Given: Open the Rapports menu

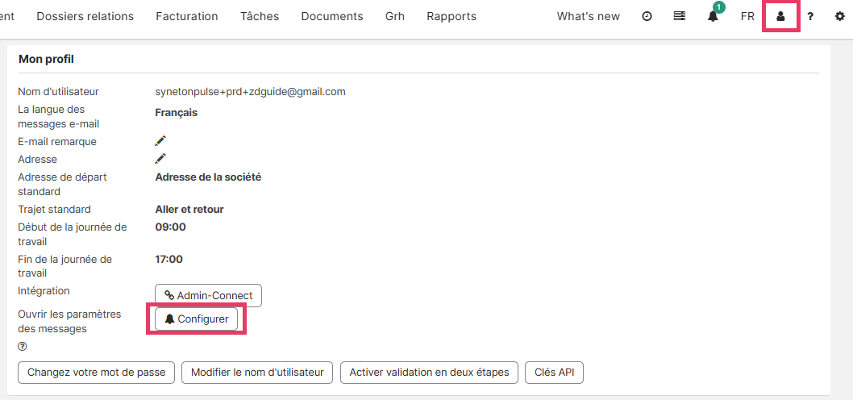Looking at the screenshot, I should click(451, 16).
